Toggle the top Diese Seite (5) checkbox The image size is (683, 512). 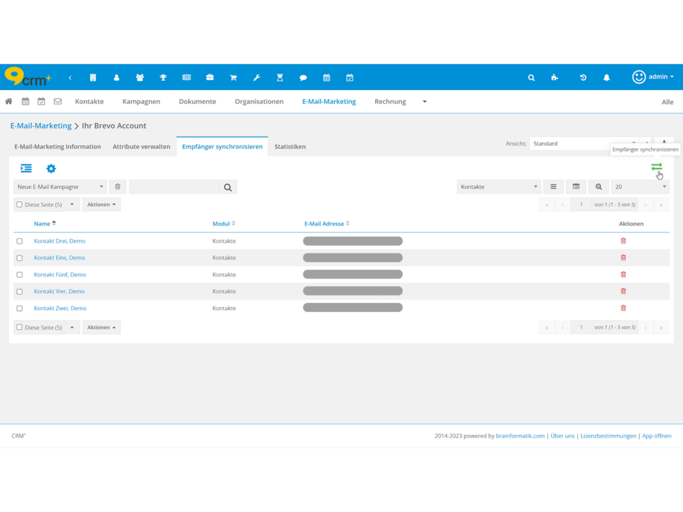coord(19,205)
